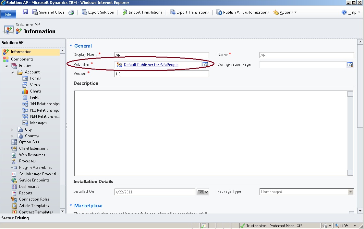Screen dimensions: 364x229
Task: Click the Plug-in Assemblies icon
Action: [14, 168]
